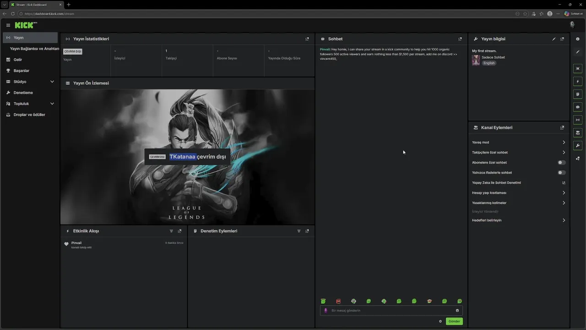The width and height of the screenshot is (586, 330).
Task: Pop out the Kanal Eylemleri panel
Action: click(x=562, y=128)
